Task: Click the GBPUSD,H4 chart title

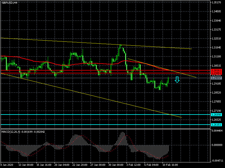Action: click(x=9, y=3)
